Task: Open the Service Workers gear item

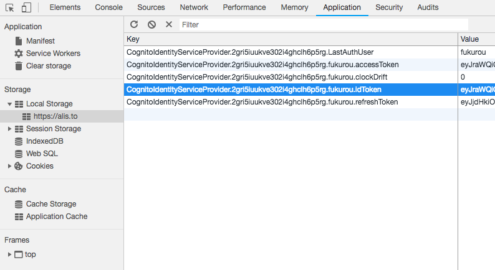Action: 52,54
